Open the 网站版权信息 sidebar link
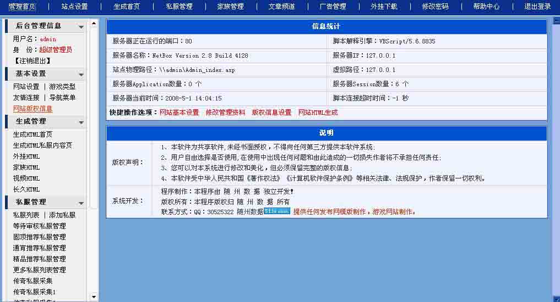Screen dimensions: 560x302 coord(33,109)
